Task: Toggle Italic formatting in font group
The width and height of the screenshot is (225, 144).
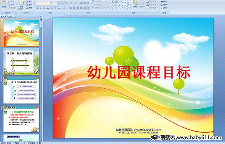Action: 40,8
